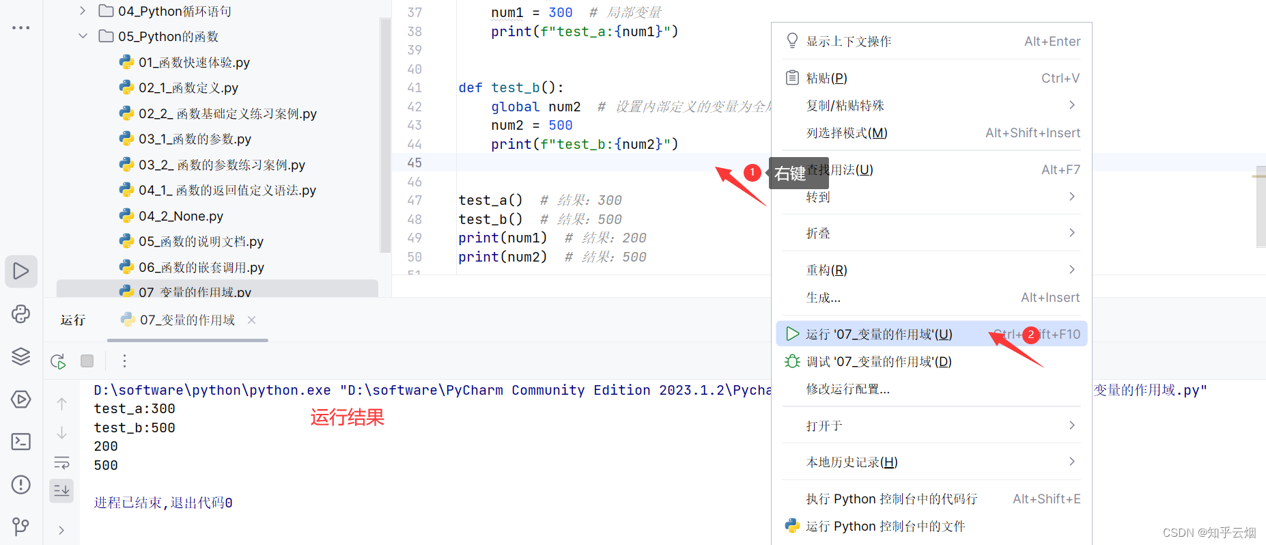Image resolution: width=1266 pixels, height=545 pixels.
Task: Click the lightbulb icon for context actions
Action: tap(792, 41)
